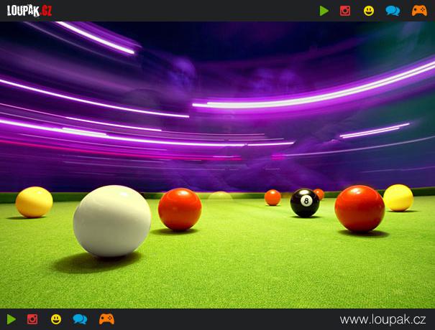Click the red ball right of the 8 ball
The image size is (435, 330).
point(360,208)
